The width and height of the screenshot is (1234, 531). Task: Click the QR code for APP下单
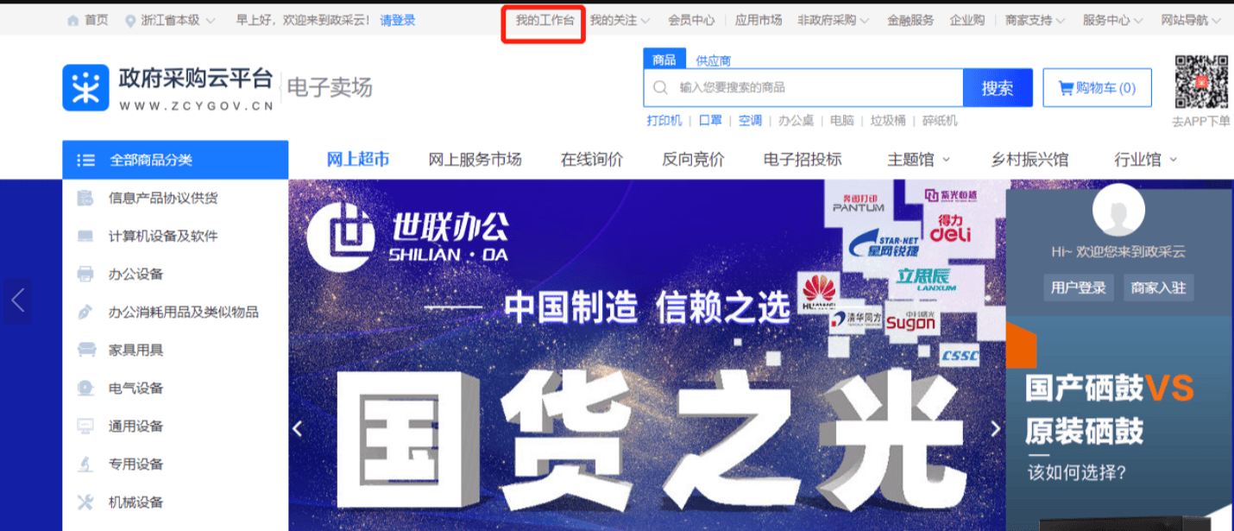tap(1201, 83)
